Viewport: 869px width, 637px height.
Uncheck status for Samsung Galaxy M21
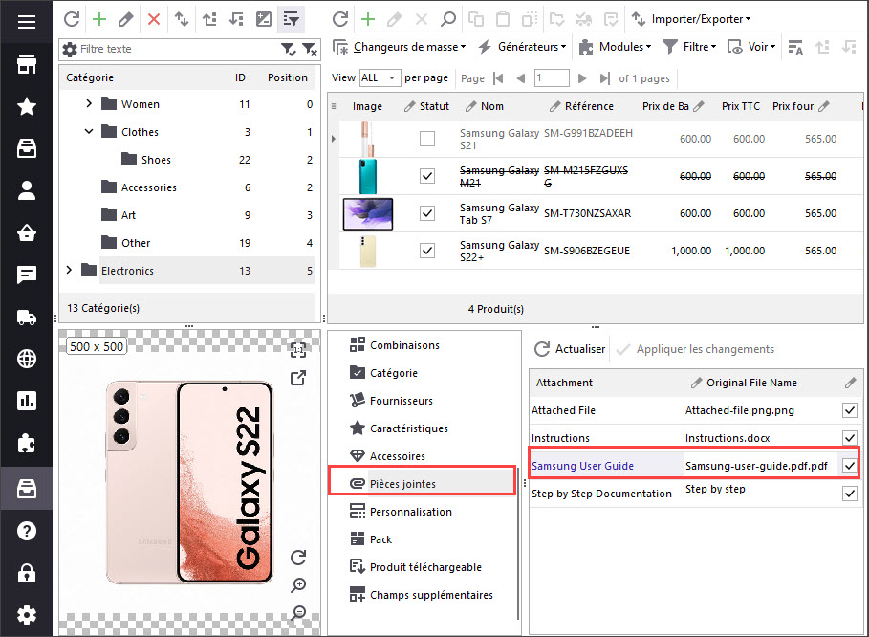point(427,176)
